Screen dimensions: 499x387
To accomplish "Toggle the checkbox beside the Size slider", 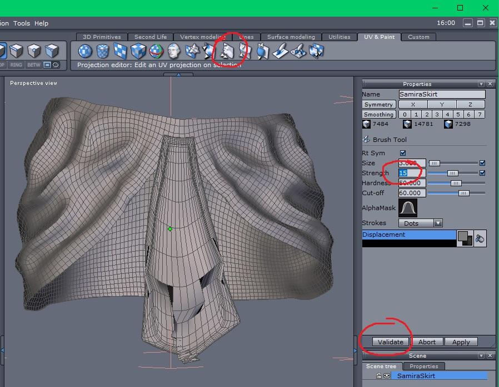I will click(482, 163).
